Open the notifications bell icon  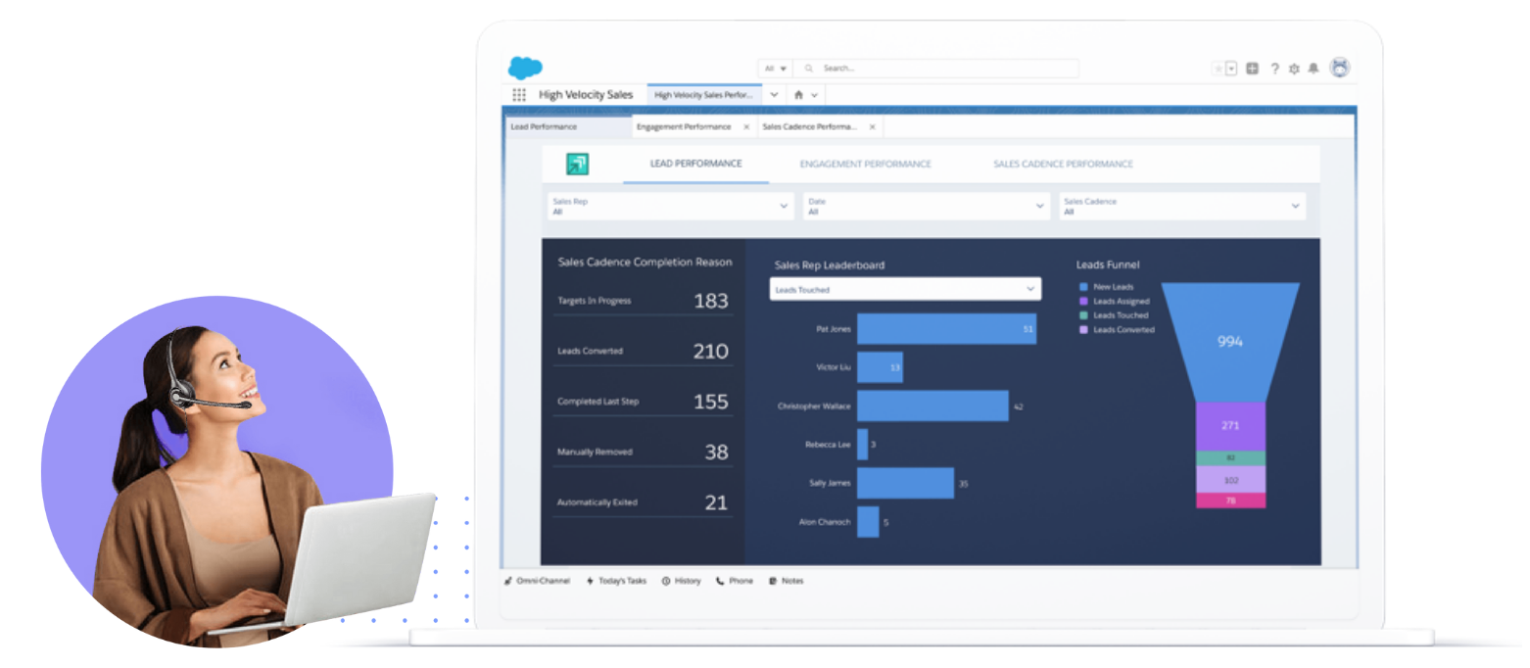pos(1314,69)
